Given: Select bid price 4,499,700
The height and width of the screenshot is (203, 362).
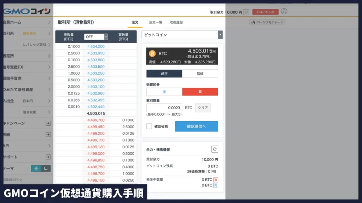Looking at the screenshot, I should (96, 120).
